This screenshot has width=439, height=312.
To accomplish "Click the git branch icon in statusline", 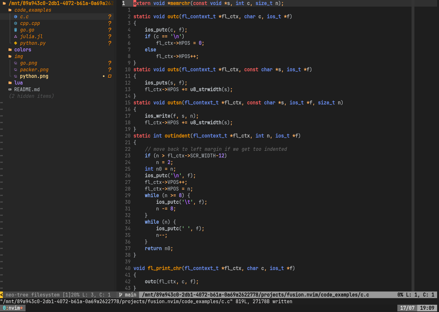I will click(x=120, y=295).
